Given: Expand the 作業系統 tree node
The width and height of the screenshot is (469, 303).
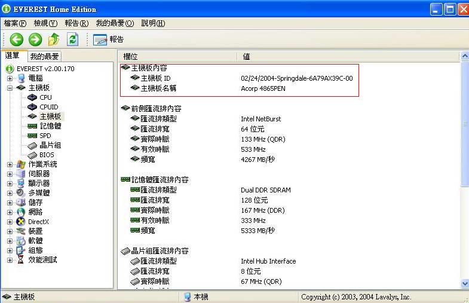Looking at the screenshot, I should point(10,164).
